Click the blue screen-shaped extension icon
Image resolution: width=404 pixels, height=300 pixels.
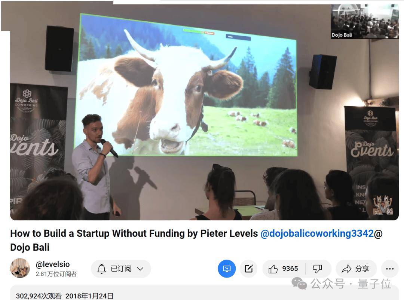(227, 269)
